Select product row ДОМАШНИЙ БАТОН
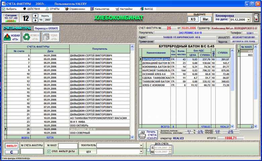262x161 pixels. pos(186,63)
